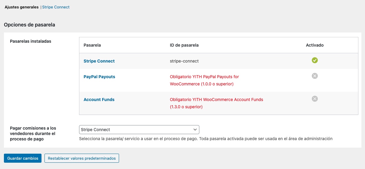This screenshot has height=169, width=365.
Task: Switch to the Ajustes generales tab
Action: point(21,7)
